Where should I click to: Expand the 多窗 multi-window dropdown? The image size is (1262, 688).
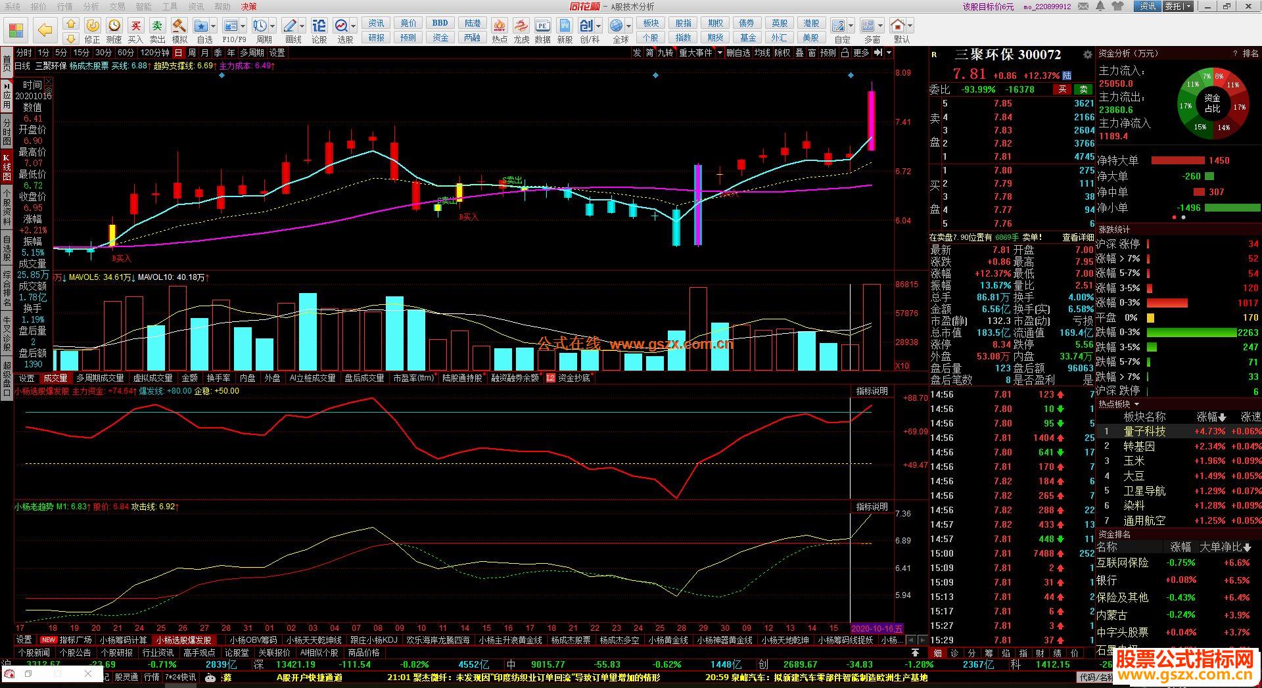[881, 26]
